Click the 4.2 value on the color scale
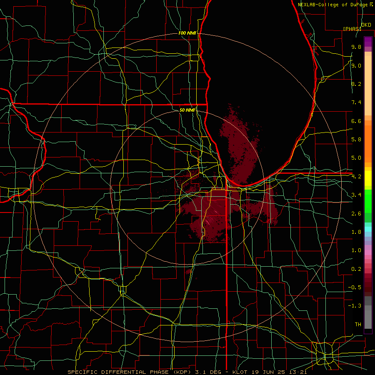The image size is (375, 375). click(x=356, y=177)
